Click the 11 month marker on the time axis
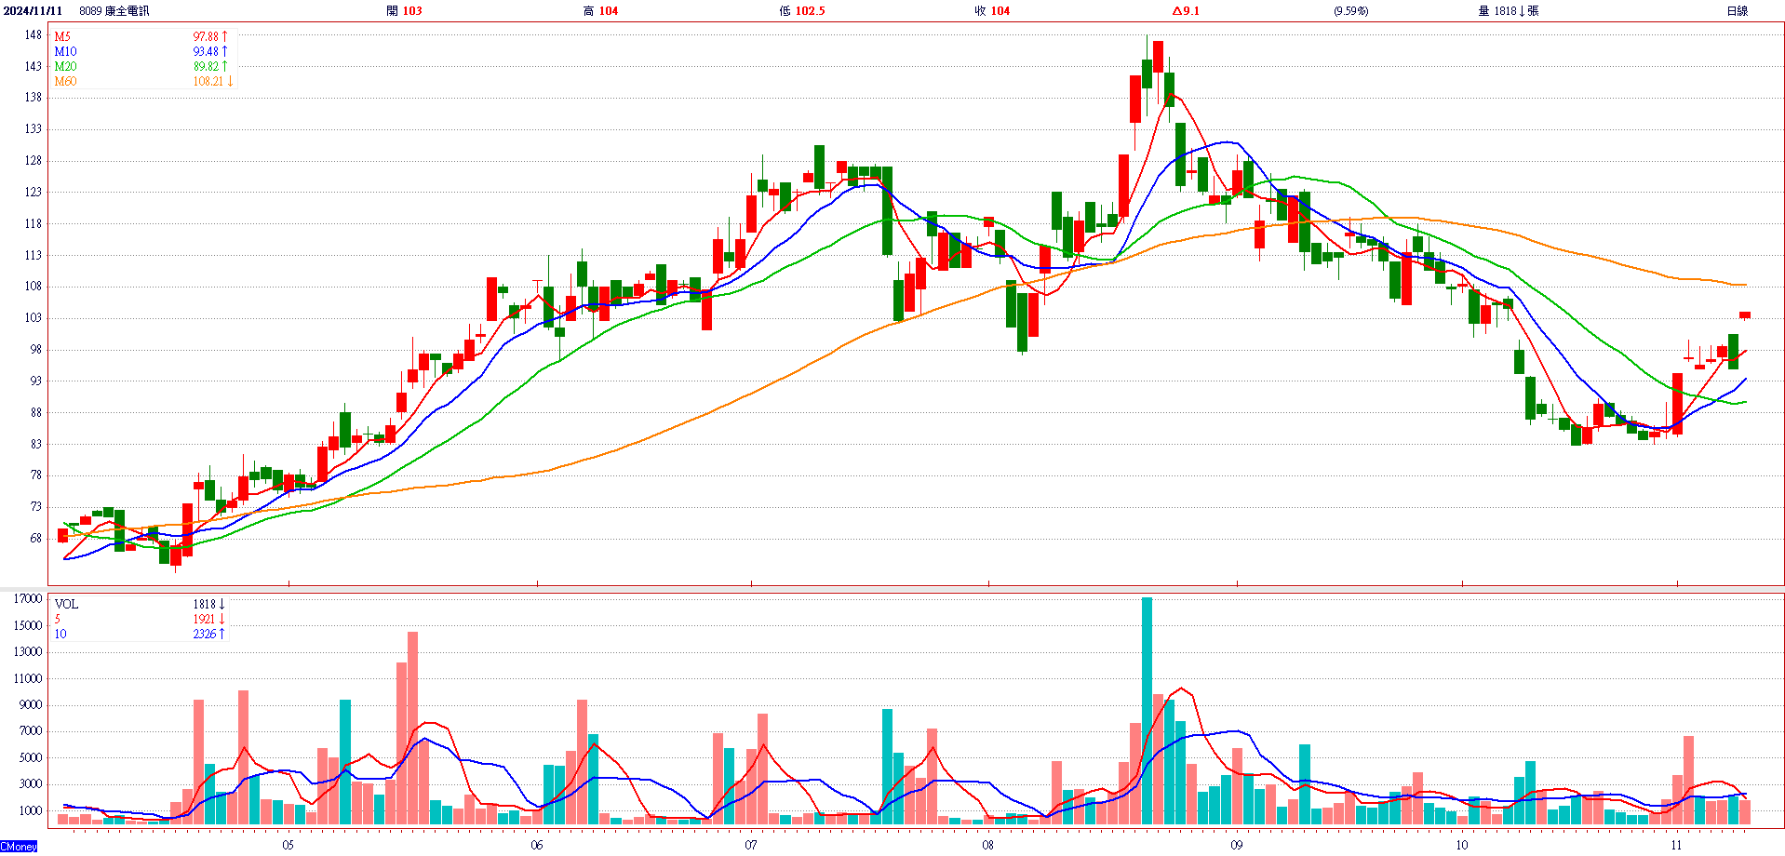 click(1676, 845)
